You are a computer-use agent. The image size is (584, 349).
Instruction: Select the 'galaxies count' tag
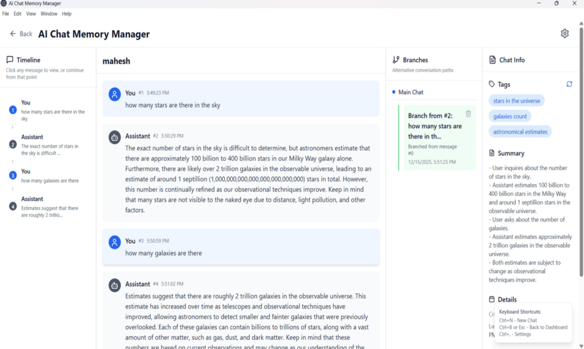coord(510,116)
